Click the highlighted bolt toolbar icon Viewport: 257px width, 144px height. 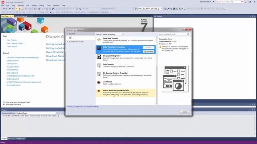pos(17,9)
